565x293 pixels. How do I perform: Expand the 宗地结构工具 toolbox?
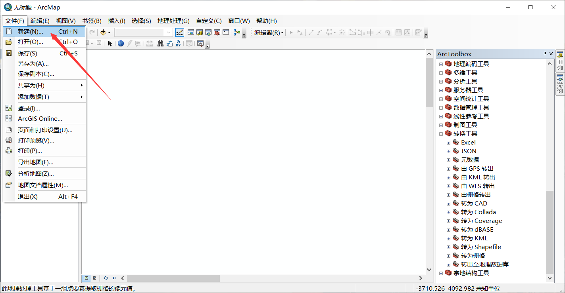[x=441, y=273]
